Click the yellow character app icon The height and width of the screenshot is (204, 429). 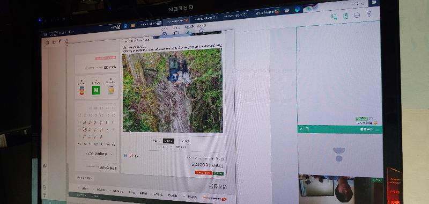pos(111,90)
